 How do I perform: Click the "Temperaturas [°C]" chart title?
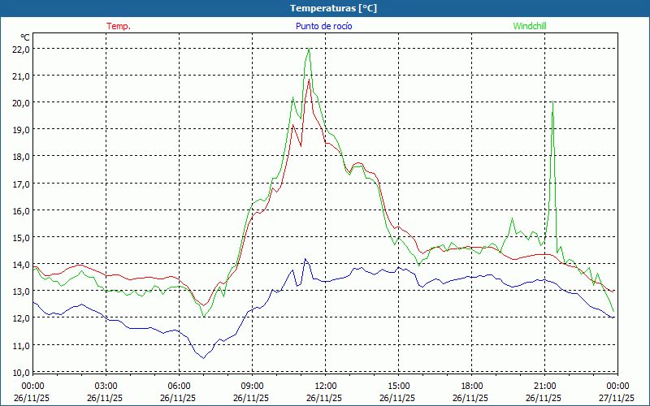(x=333, y=8)
